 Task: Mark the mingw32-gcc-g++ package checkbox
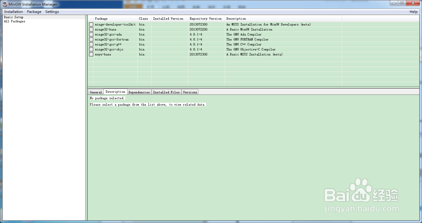click(91, 44)
